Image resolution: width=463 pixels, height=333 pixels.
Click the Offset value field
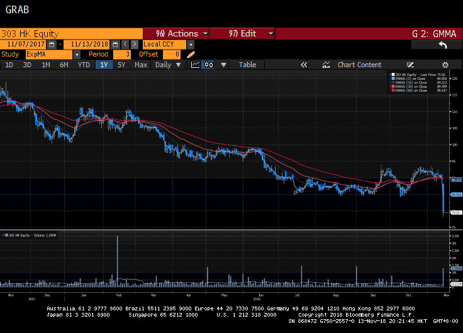tap(172, 55)
